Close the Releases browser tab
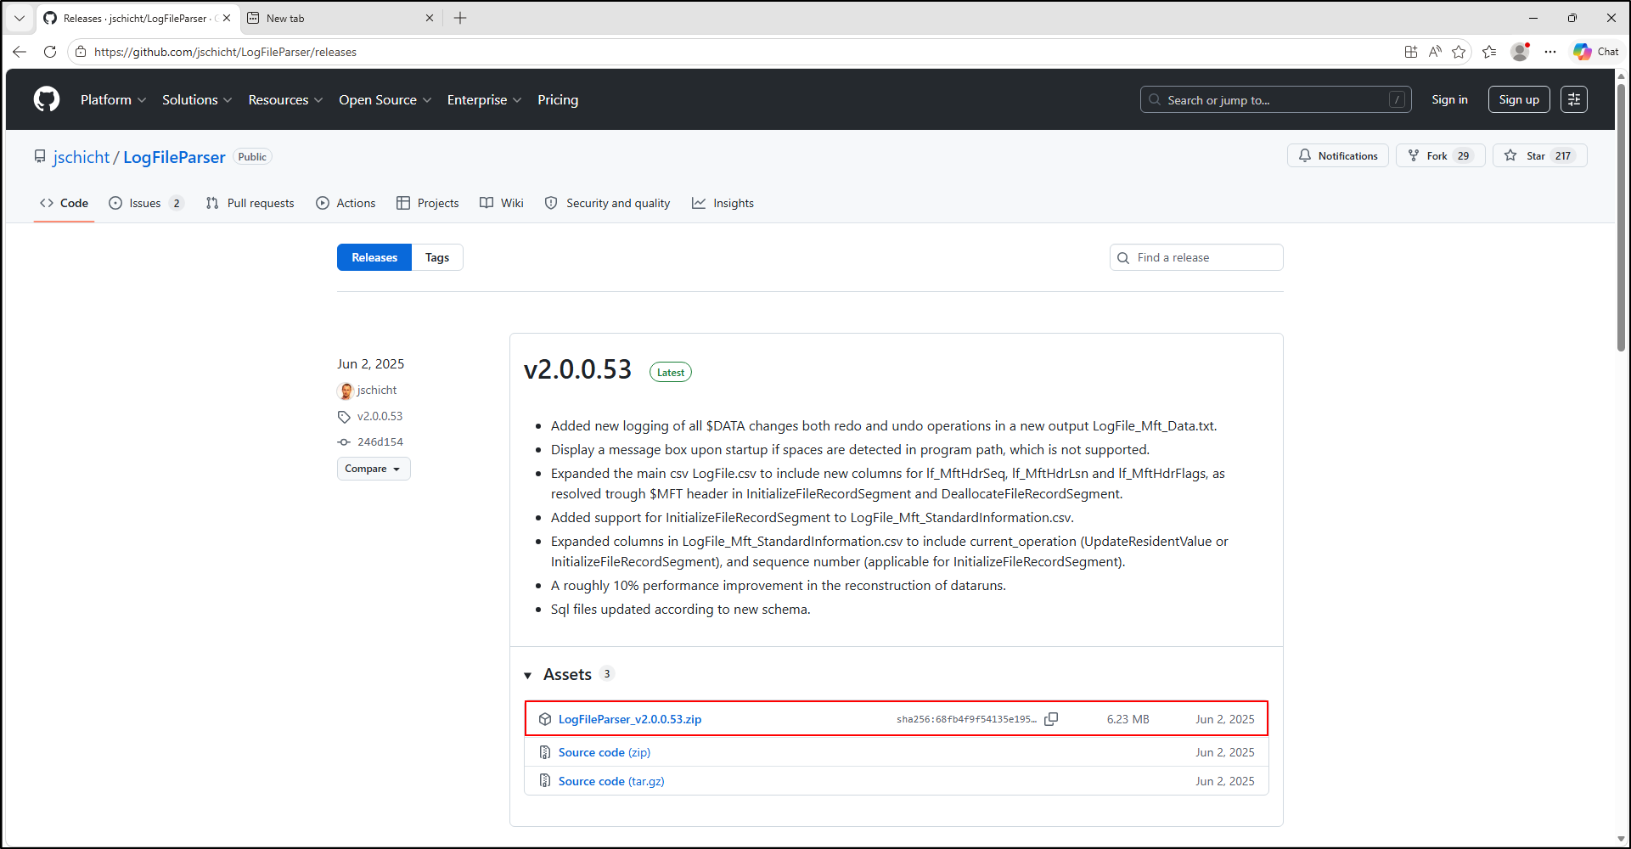1631x849 pixels. click(227, 18)
